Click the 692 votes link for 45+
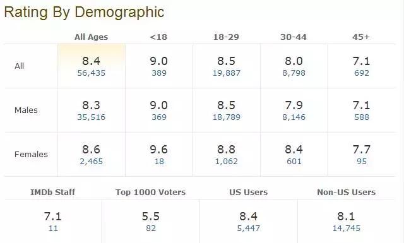Viewport: 404px width, 243px height. click(x=362, y=73)
